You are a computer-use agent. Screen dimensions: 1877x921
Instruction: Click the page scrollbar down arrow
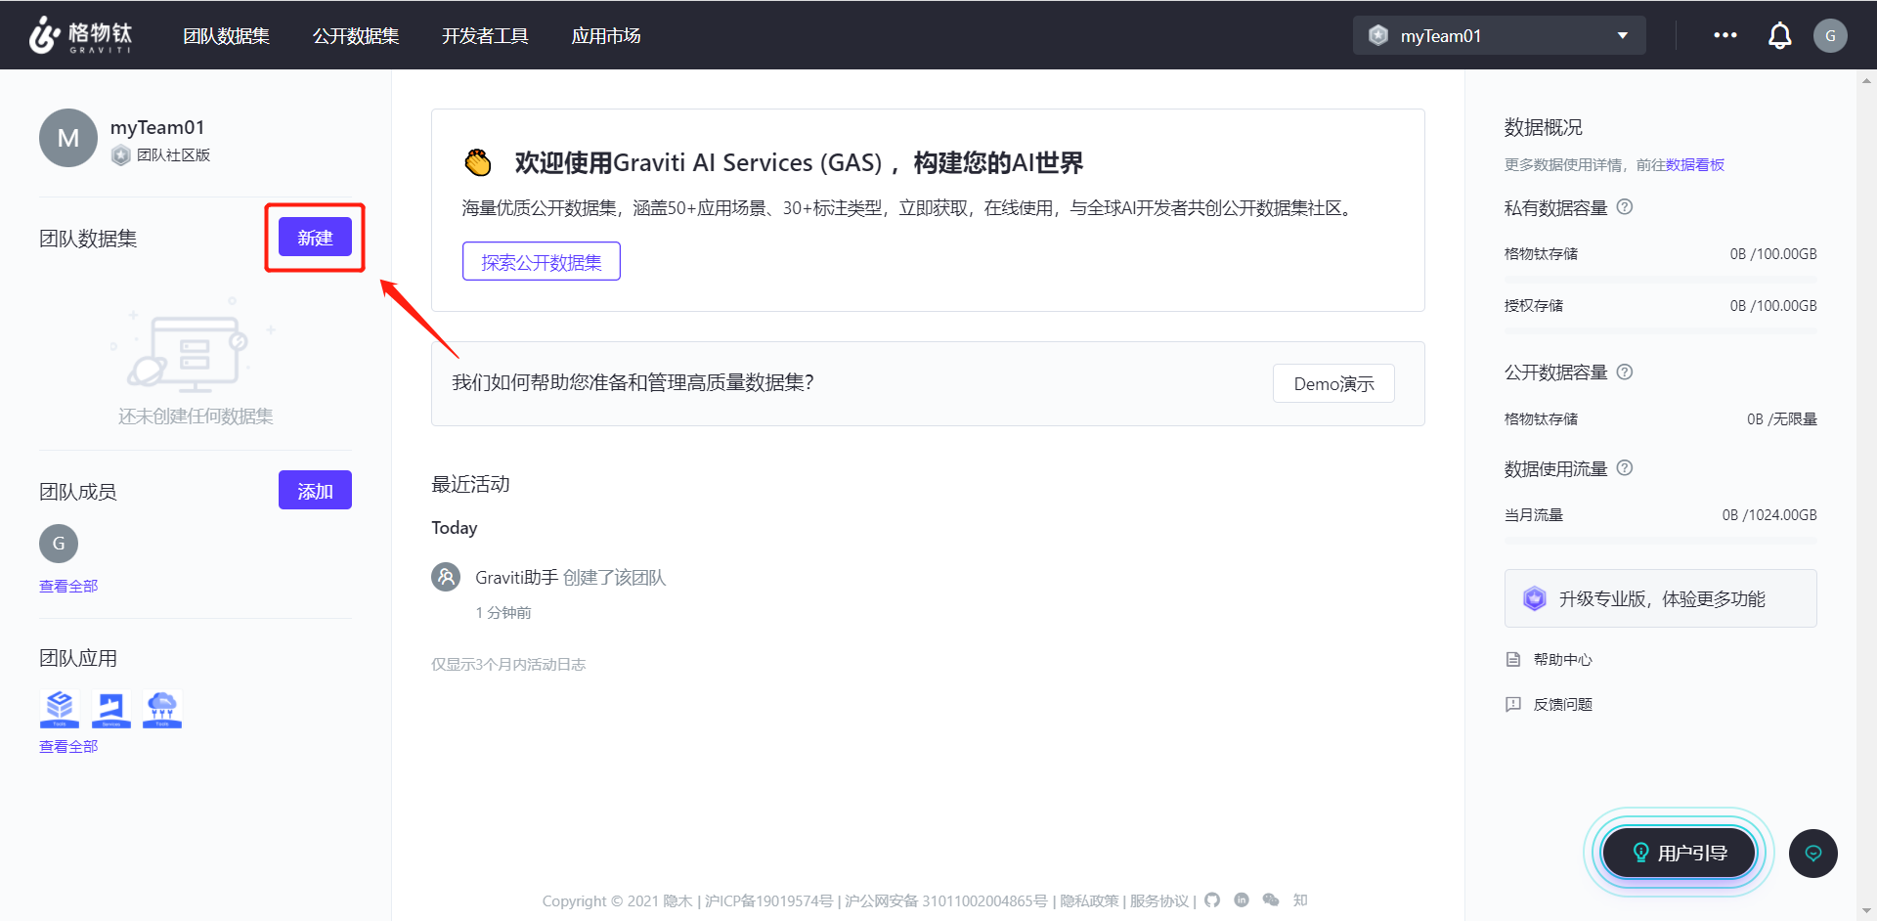point(1866,911)
